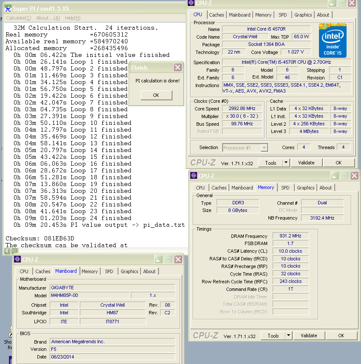This screenshot has height=364, width=361.
Task: Open Calculate menu in Super PI
Action: pyautogui.click(x=19, y=18)
